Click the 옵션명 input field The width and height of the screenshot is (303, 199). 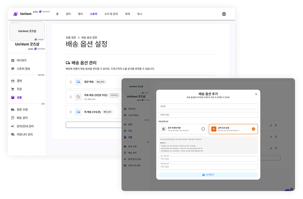[x=208, y=106]
